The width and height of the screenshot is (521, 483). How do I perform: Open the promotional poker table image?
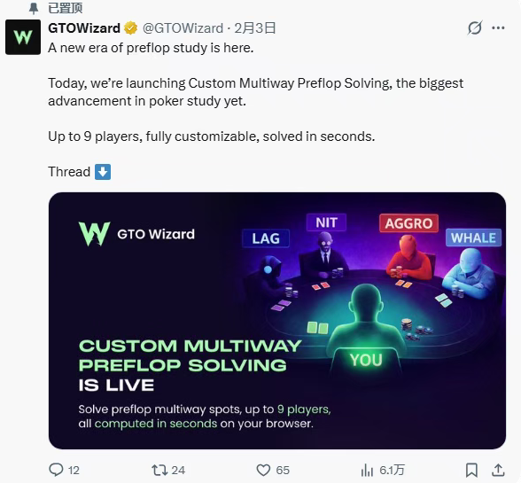click(277, 321)
